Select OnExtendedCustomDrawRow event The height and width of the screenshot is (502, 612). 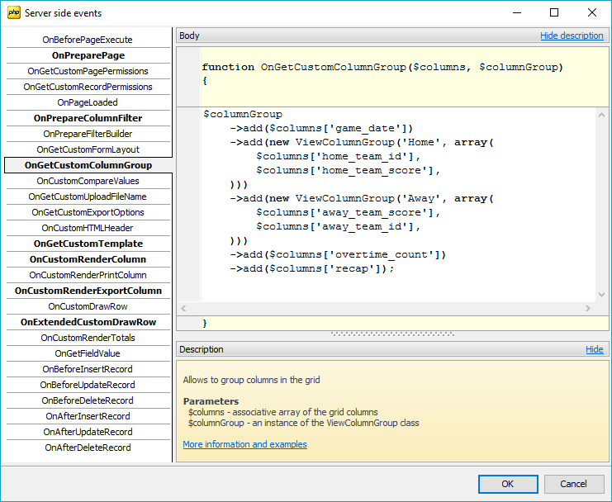coord(88,322)
